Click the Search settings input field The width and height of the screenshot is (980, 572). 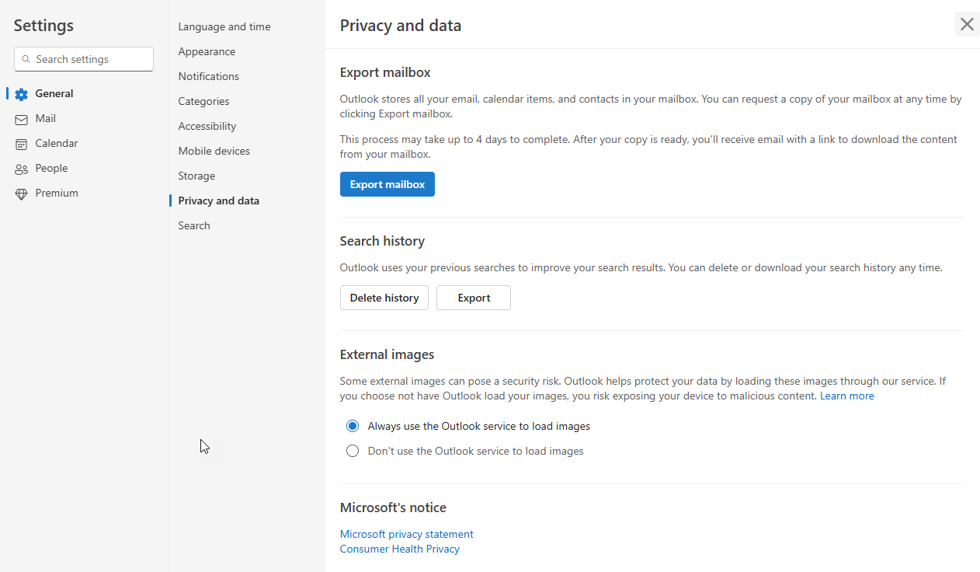pyautogui.click(x=84, y=59)
